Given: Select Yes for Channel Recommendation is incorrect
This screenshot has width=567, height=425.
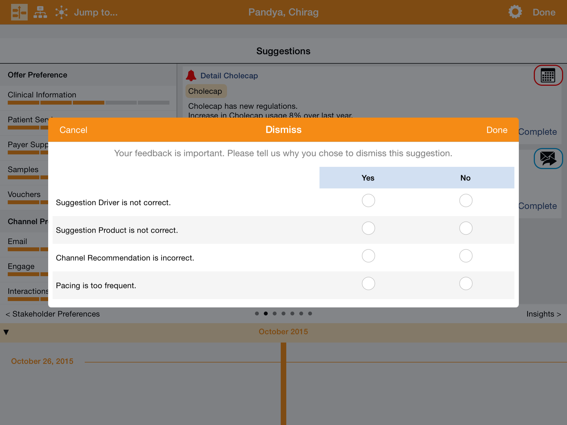Looking at the screenshot, I should [368, 256].
